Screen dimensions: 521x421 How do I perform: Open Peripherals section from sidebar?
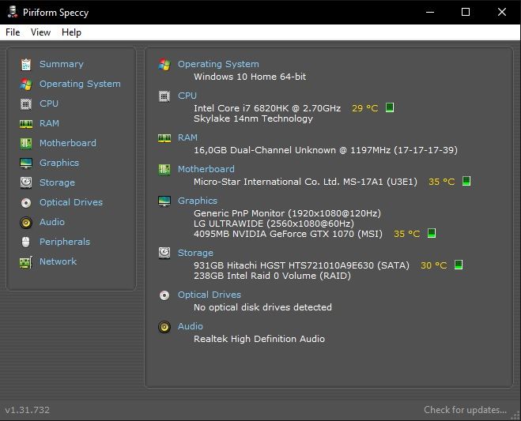(65, 242)
